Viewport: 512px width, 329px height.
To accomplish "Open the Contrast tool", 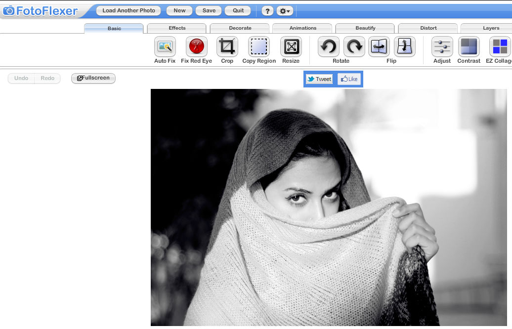I will click(469, 46).
